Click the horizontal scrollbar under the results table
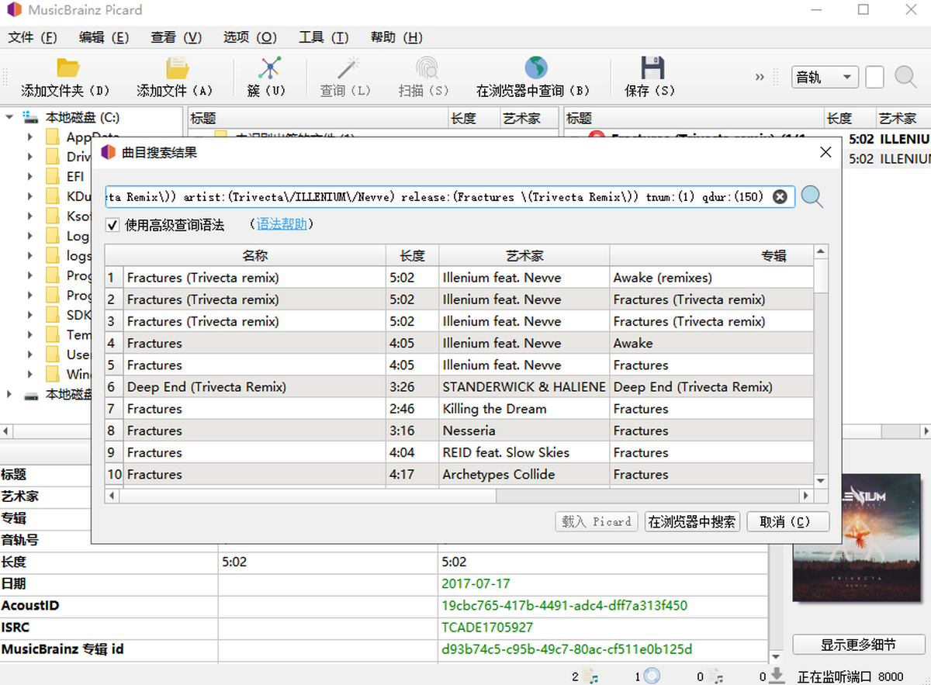Viewport: 931px width, 685px height. pos(458,496)
